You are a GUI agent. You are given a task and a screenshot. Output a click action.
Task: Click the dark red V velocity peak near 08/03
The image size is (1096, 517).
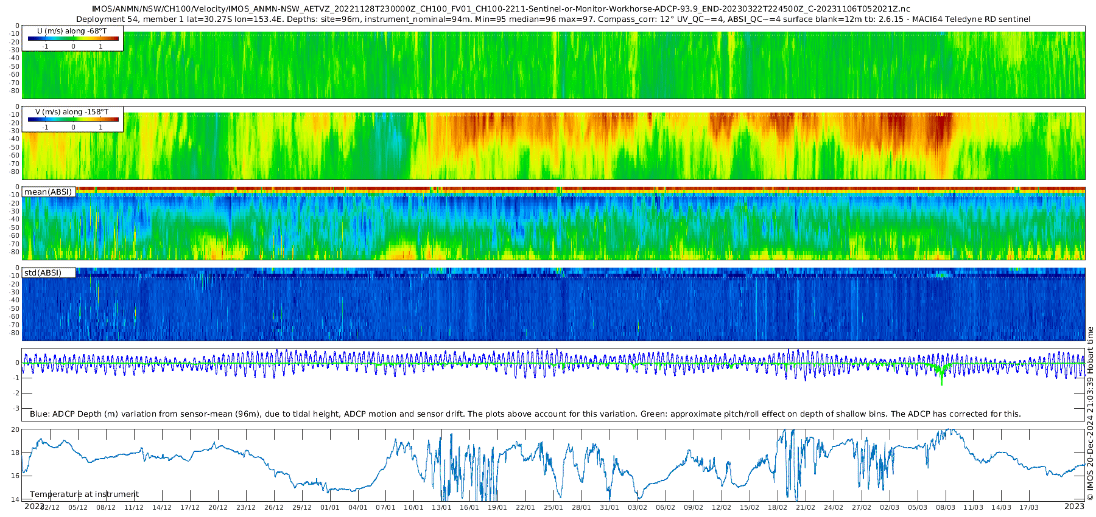[941, 128]
